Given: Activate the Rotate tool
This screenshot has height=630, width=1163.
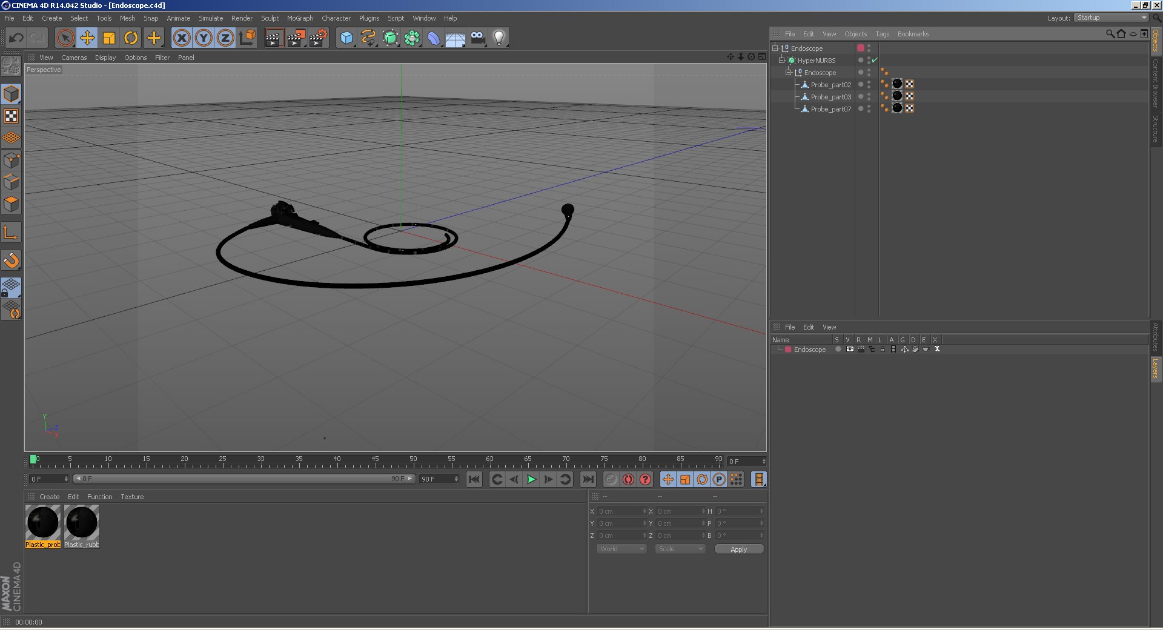Looking at the screenshot, I should (131, 38).
